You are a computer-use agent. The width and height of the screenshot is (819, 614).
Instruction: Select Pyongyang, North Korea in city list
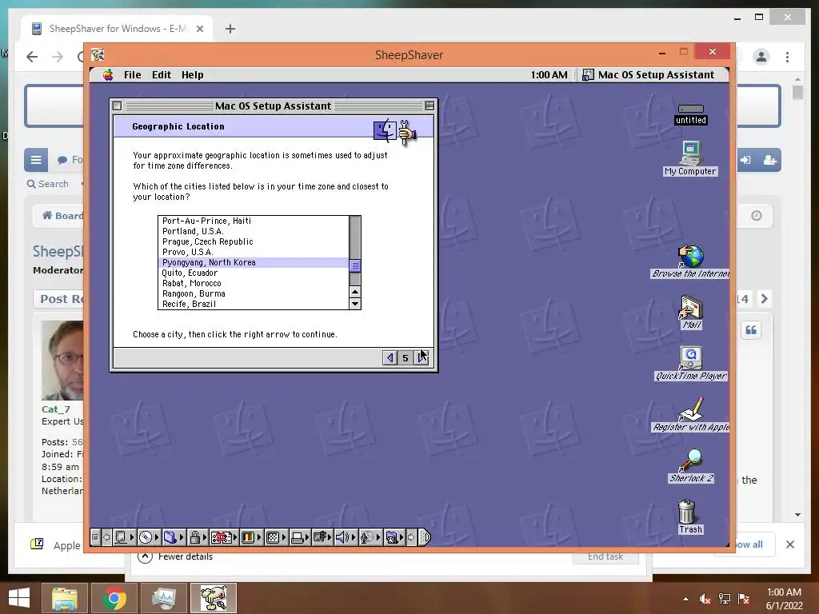click(254, 262)
